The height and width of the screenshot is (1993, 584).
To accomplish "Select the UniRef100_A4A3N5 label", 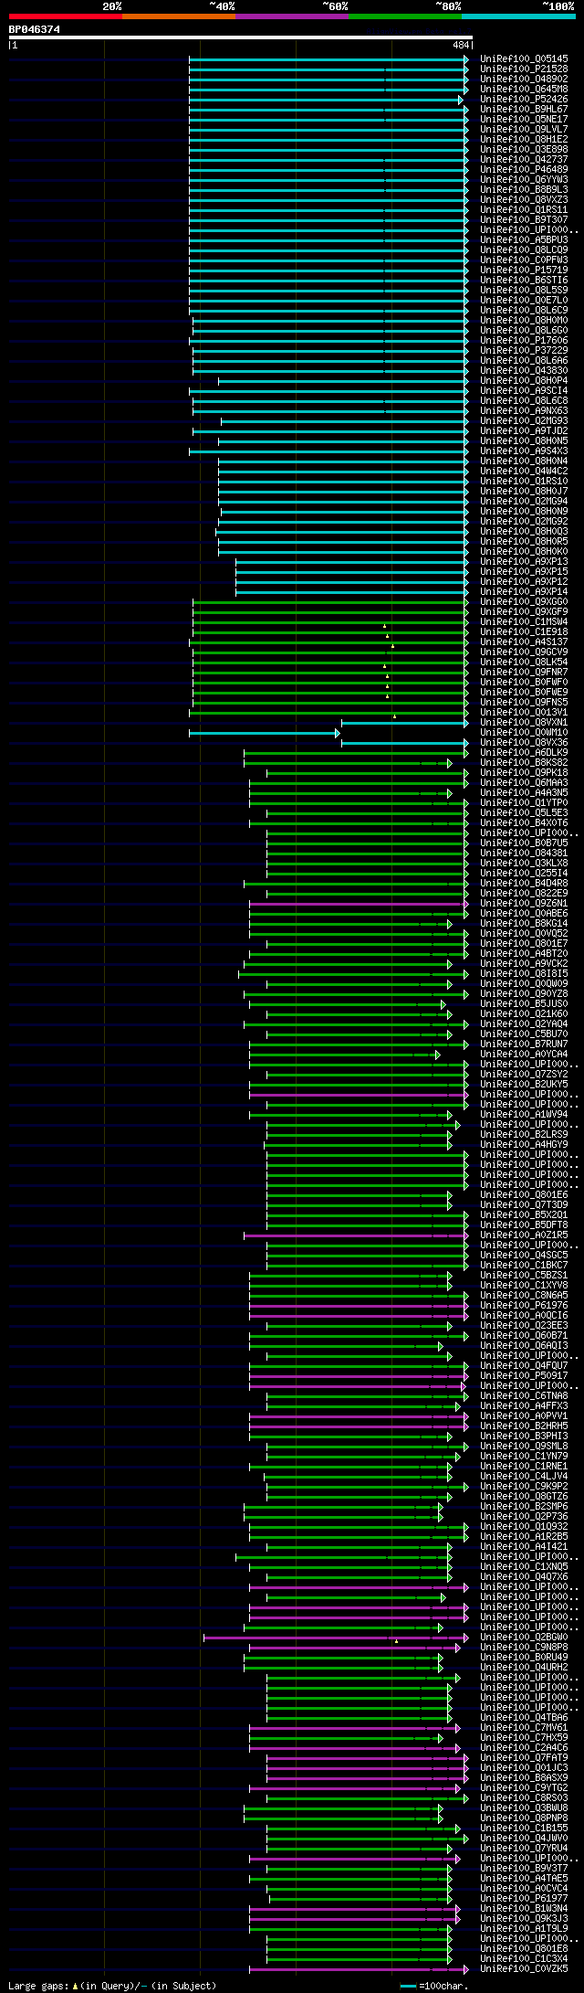I will (x=524, y=793).
